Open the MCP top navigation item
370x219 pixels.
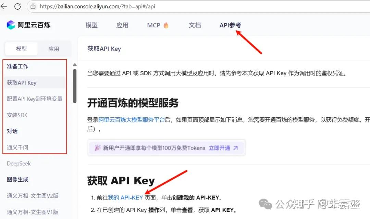[x=153, y=25]
